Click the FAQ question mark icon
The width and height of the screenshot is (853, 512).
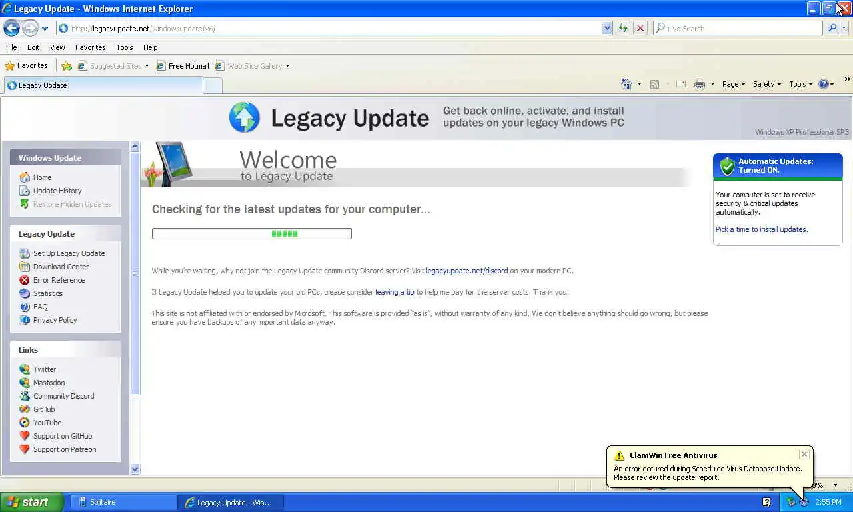[x=25, y=307]
